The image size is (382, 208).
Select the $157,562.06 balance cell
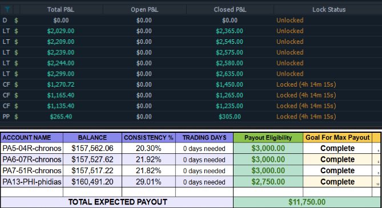93,148
